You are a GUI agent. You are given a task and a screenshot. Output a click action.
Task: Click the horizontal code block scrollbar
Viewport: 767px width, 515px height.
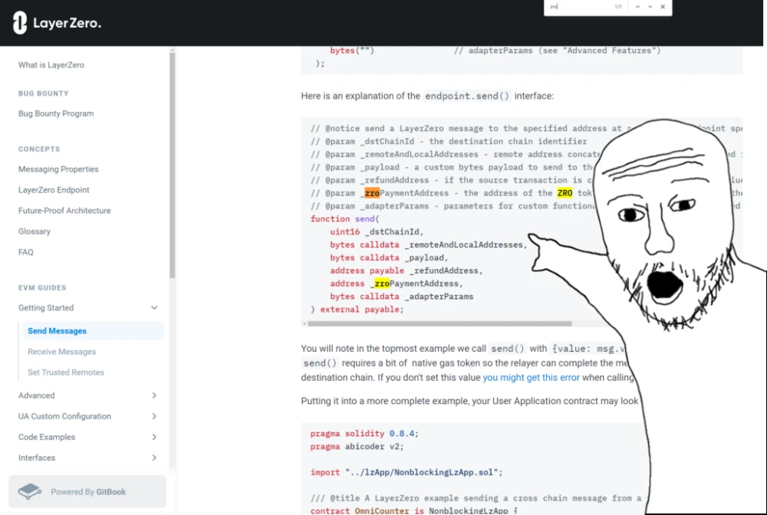pos(439,323)
